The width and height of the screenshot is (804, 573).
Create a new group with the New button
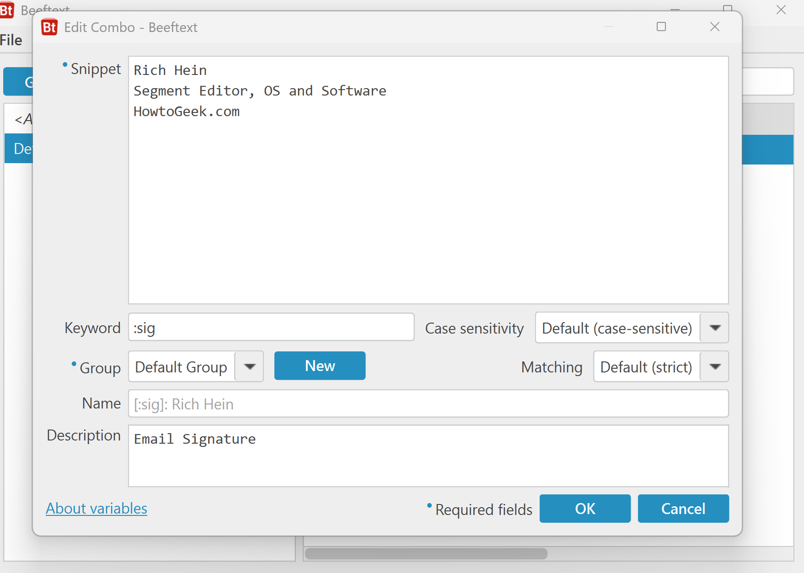(x=320, y=366)
